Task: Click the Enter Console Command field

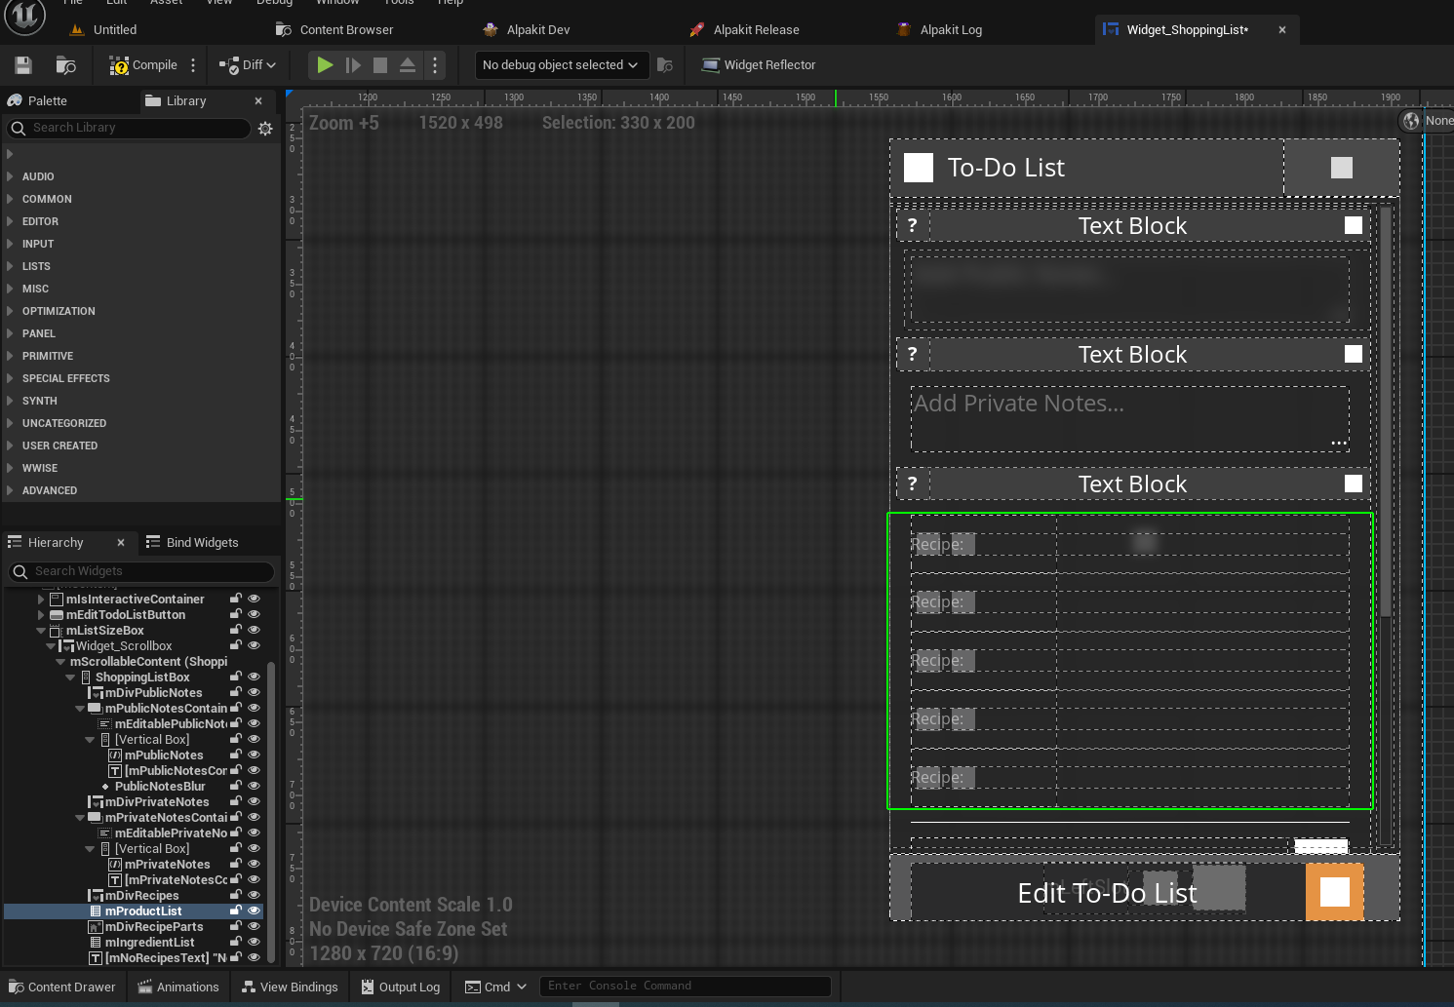Action: (x=686, y=987)
